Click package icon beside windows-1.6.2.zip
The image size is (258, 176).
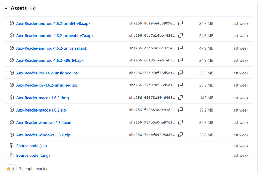point(12,135)
